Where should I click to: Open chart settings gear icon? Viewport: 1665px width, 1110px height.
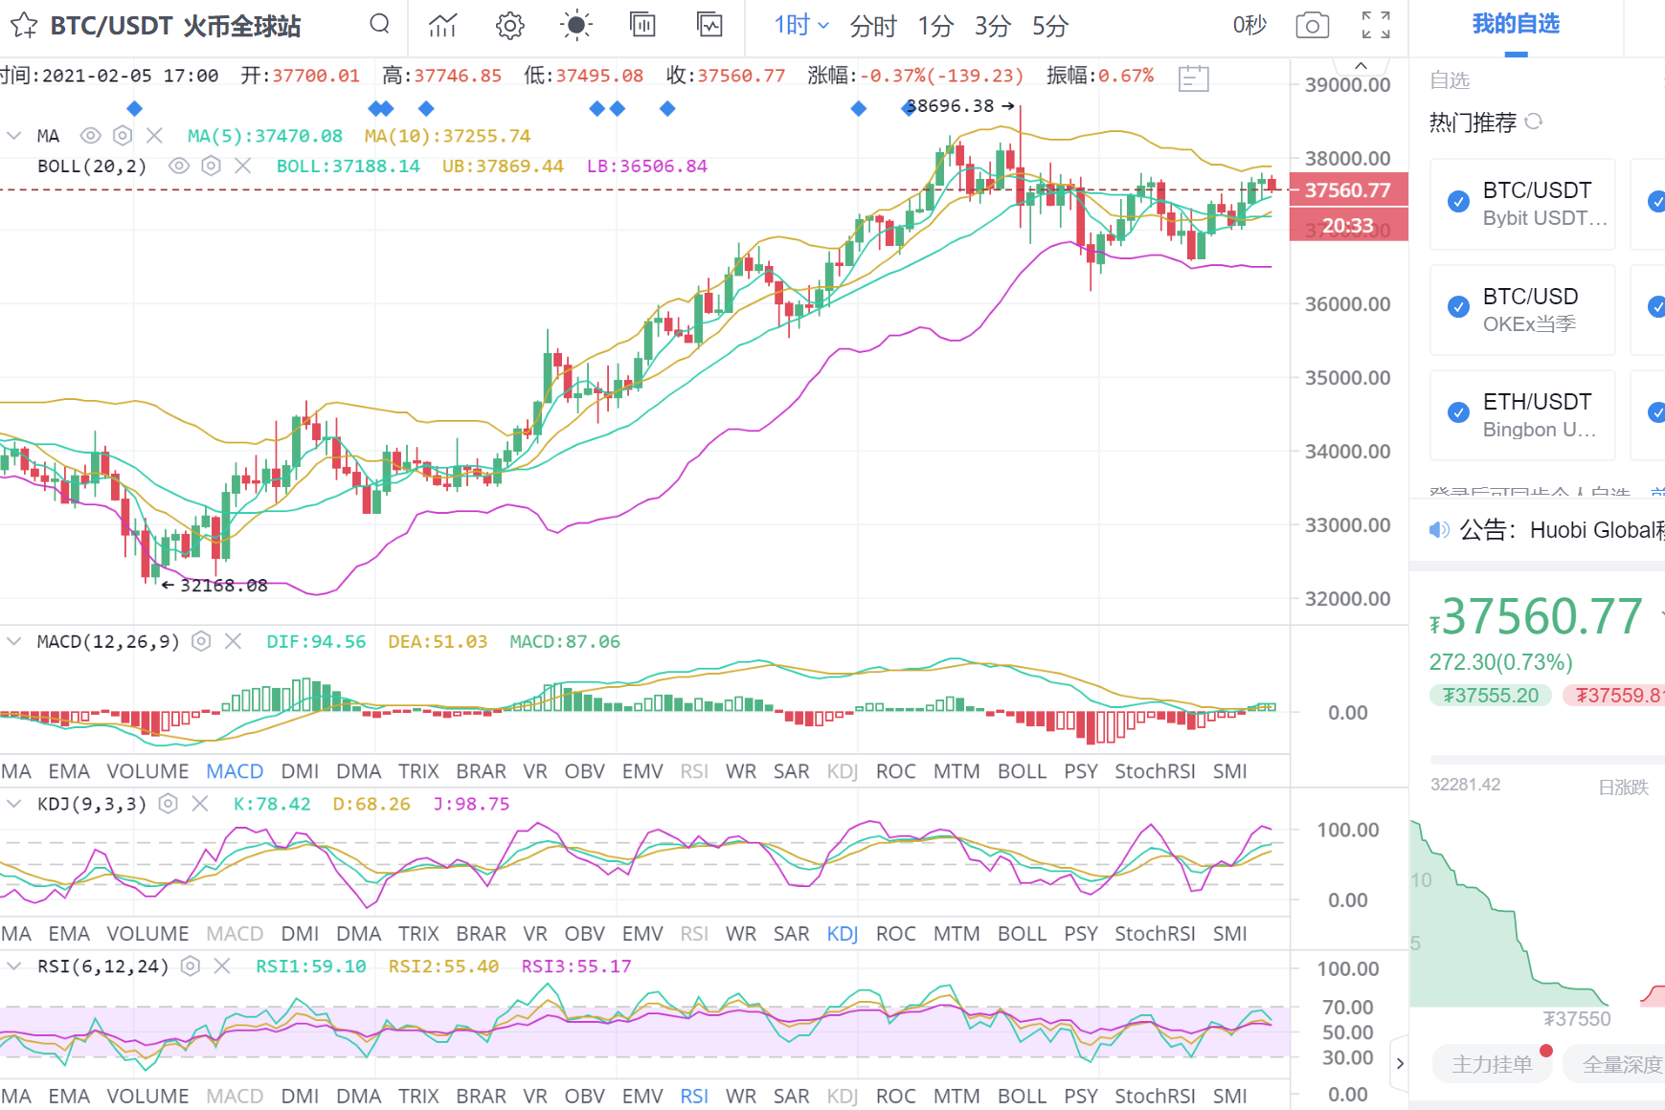tap(509, 26)
